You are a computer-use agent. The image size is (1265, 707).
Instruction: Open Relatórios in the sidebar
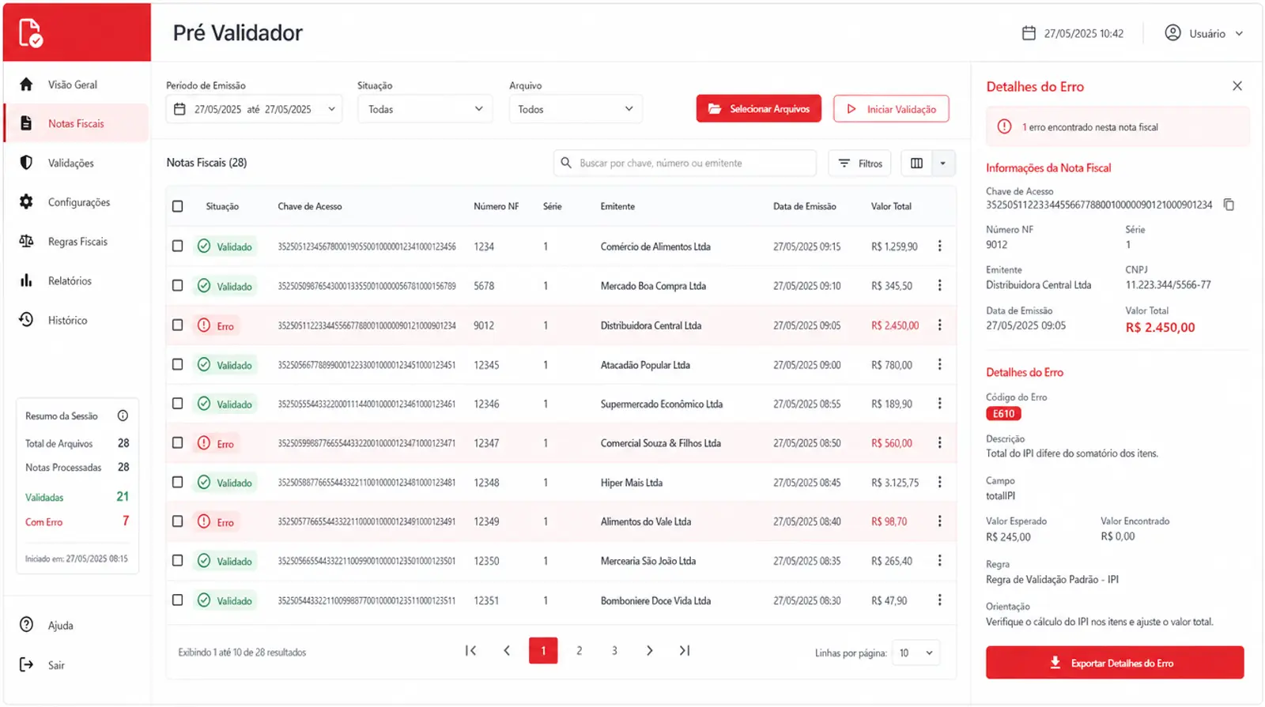[x=76, y=280]
